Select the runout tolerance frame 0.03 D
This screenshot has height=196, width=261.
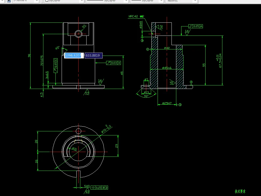click(x=114, y=63)
